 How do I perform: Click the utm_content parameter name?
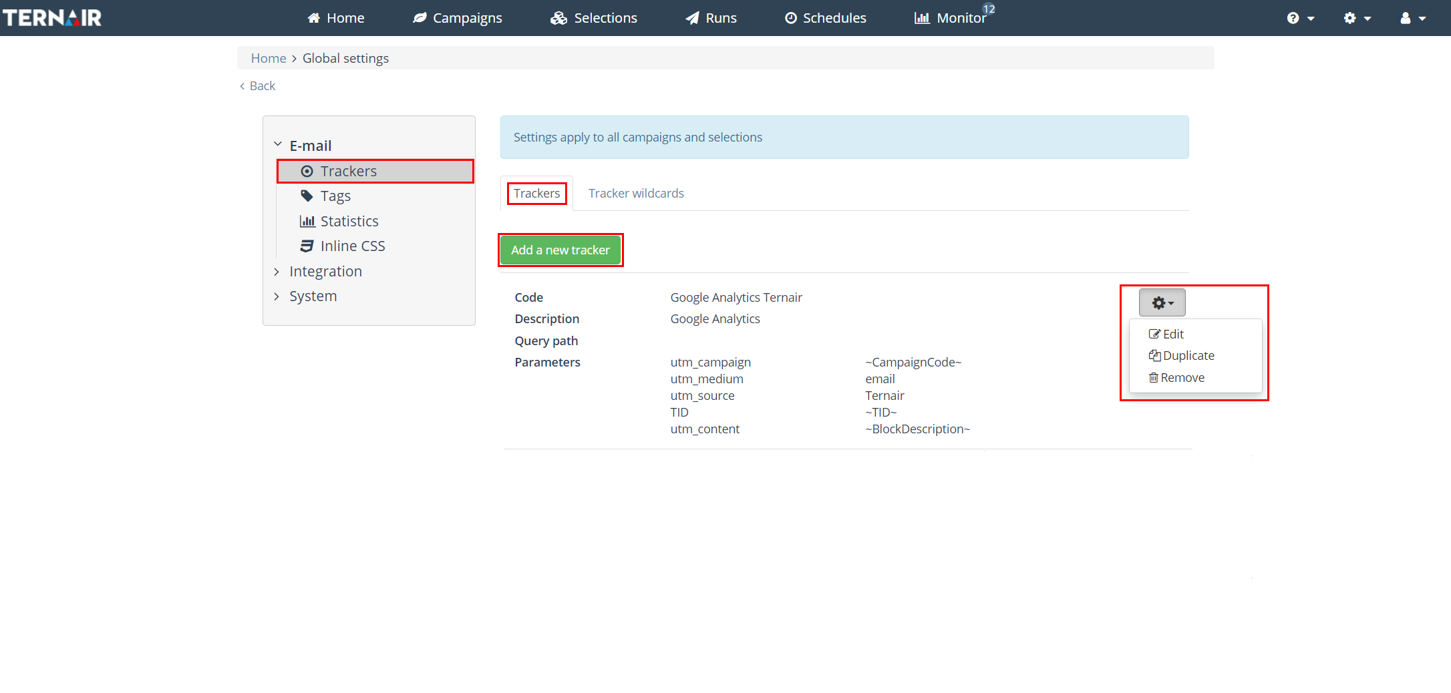point(705,429)
